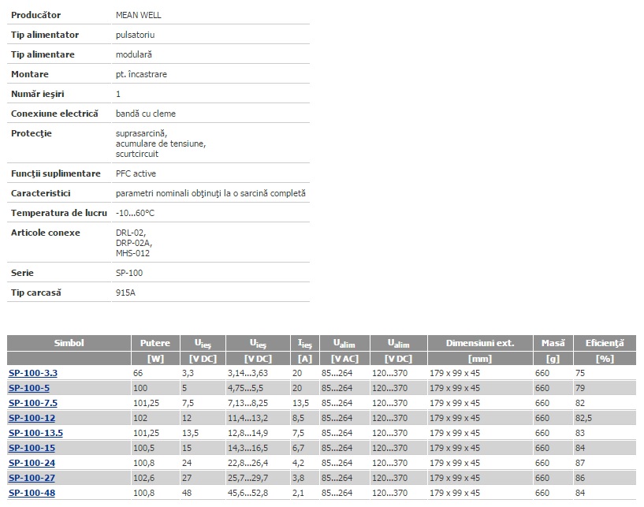Select voltage range 12,8...14,9
The image size is (644, 507).
(x=248, y=433)
